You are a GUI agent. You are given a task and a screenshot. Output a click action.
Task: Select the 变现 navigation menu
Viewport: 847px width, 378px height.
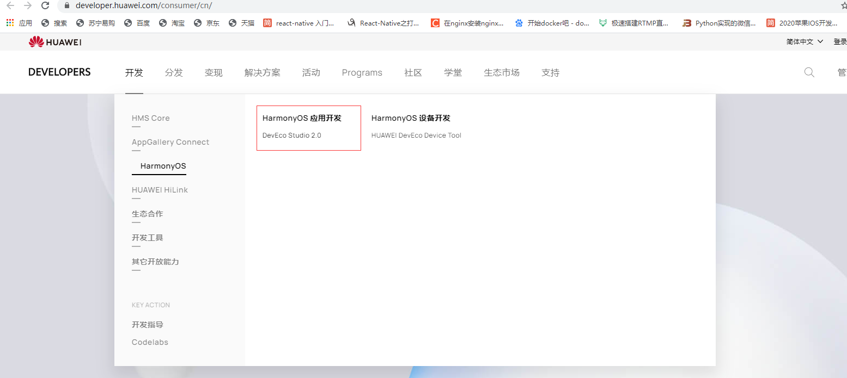click(x=214, y=73)
